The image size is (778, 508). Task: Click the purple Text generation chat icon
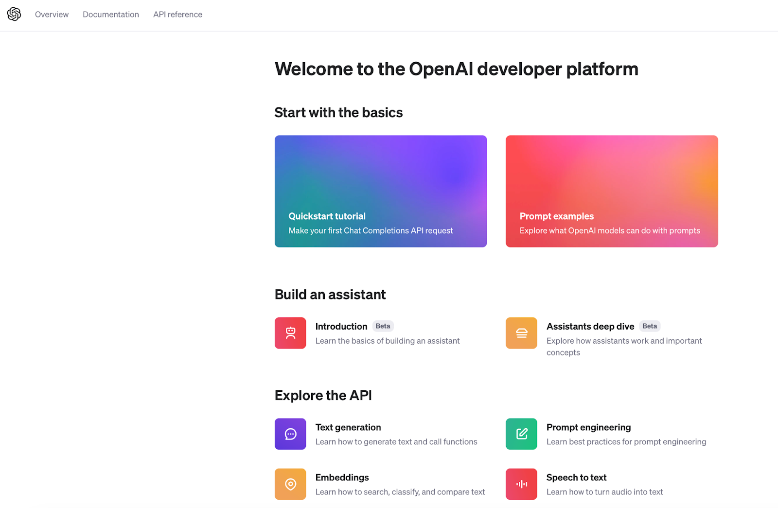[x=290, y=434]
